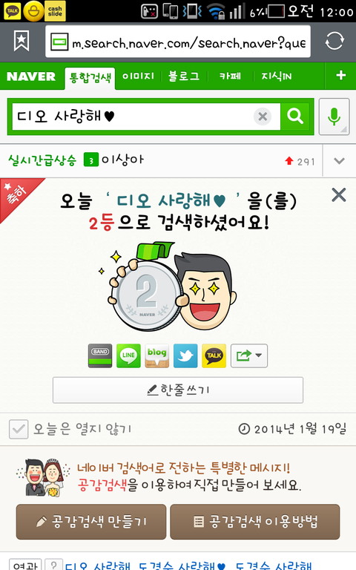Click the 공감검색 만들기 button
Screen dimensions: 356x570
[91, 522]
